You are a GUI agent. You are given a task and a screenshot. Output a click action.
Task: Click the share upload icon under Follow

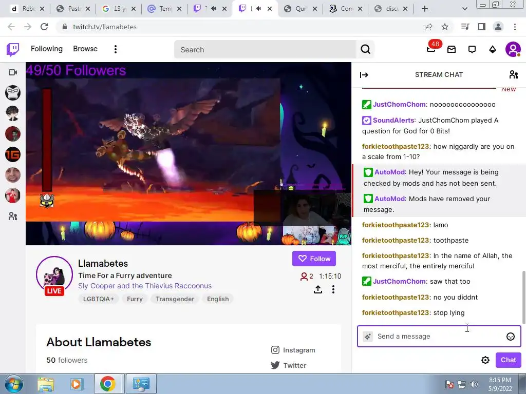coord(317,289)
